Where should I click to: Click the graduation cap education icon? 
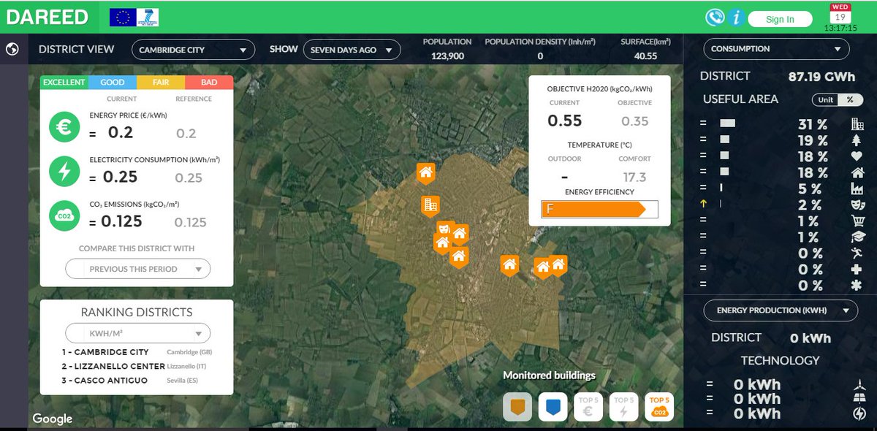pos(857,235)
